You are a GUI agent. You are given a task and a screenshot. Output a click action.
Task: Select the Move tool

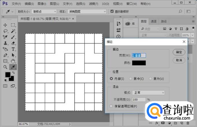5,25
